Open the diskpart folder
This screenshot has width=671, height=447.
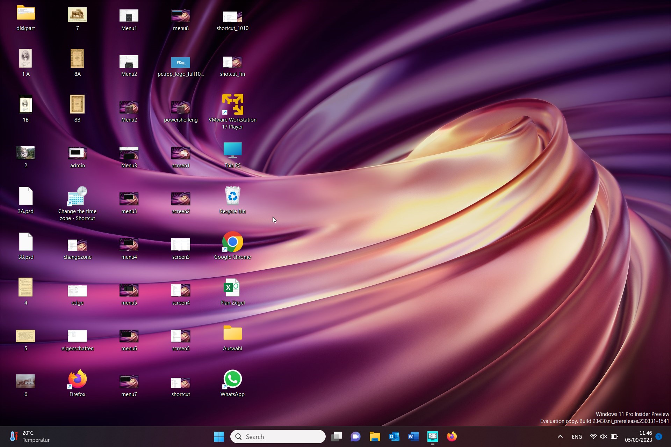pyautogui.click(x=26, y=13)
